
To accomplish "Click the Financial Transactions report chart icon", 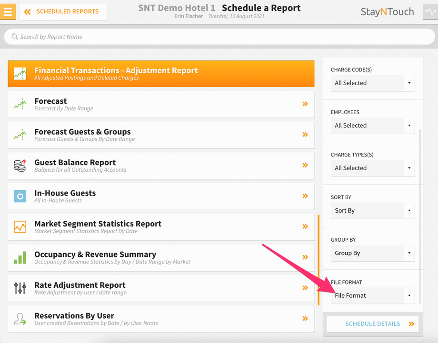I will (x=20, y=74).
